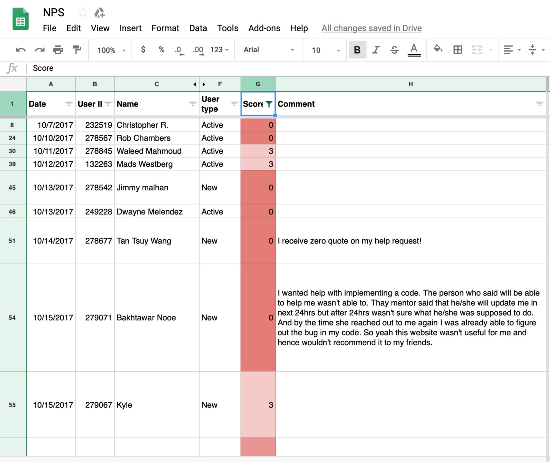Click cell with name Waleed Mahmoud
The height and width of the screenshot is (462, 550).
pyautogui.click(x=157, y=151)
